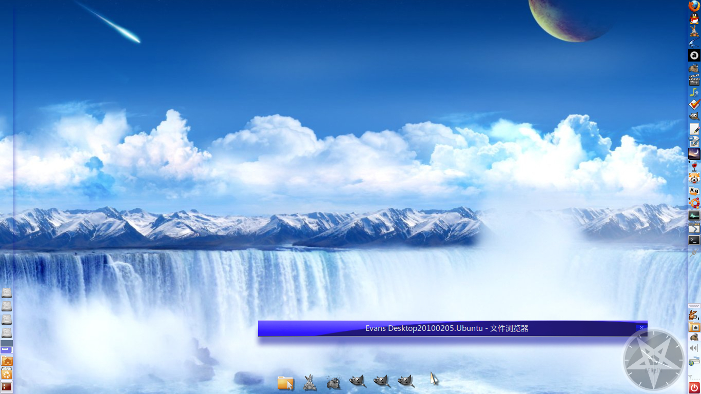The image size is (701, 394).
Task: Click the blue feather application icon
Action: pos(694,43)
